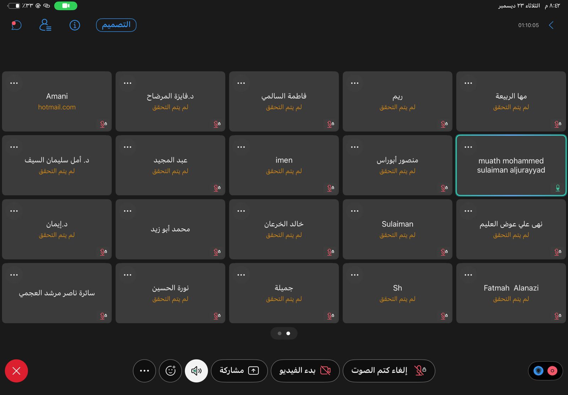The height and width of the screenshot is (395, 568).
Task: Show meeting info icon
Action: tap(75, 25)
